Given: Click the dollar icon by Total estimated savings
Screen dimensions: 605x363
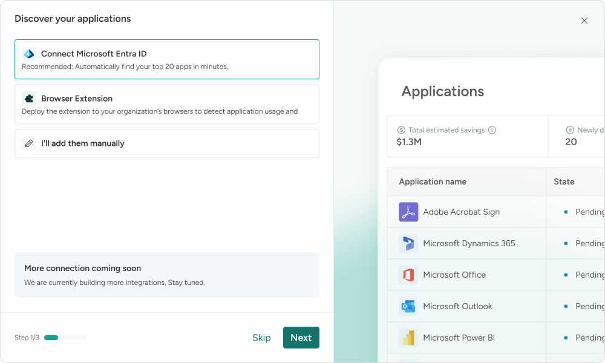Looking at the screenshot, I should [401, 130].
